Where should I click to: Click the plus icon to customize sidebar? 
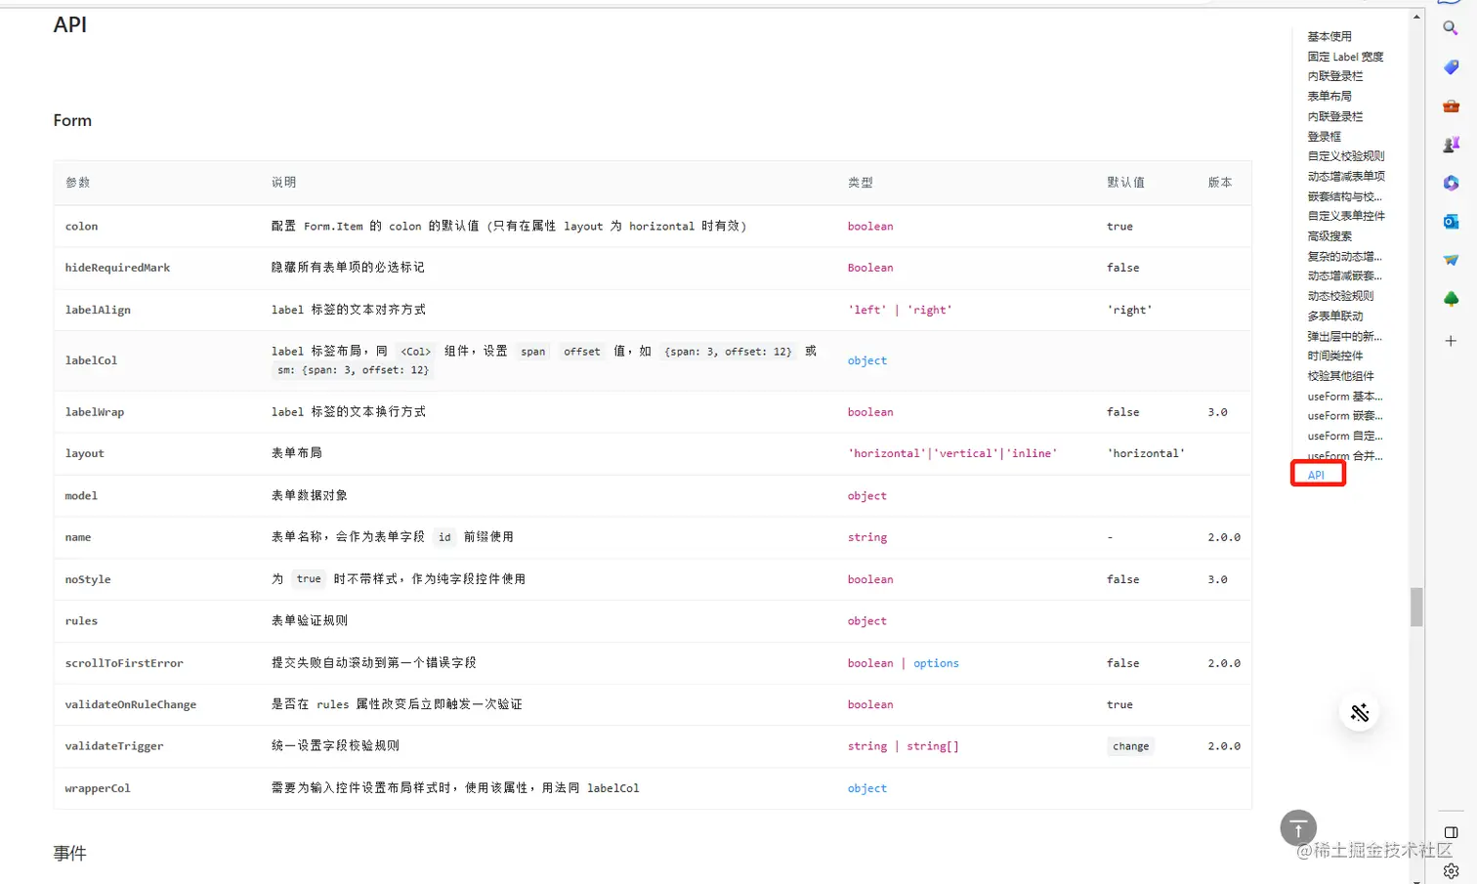pyautogui.click(x=1451, y=341)
